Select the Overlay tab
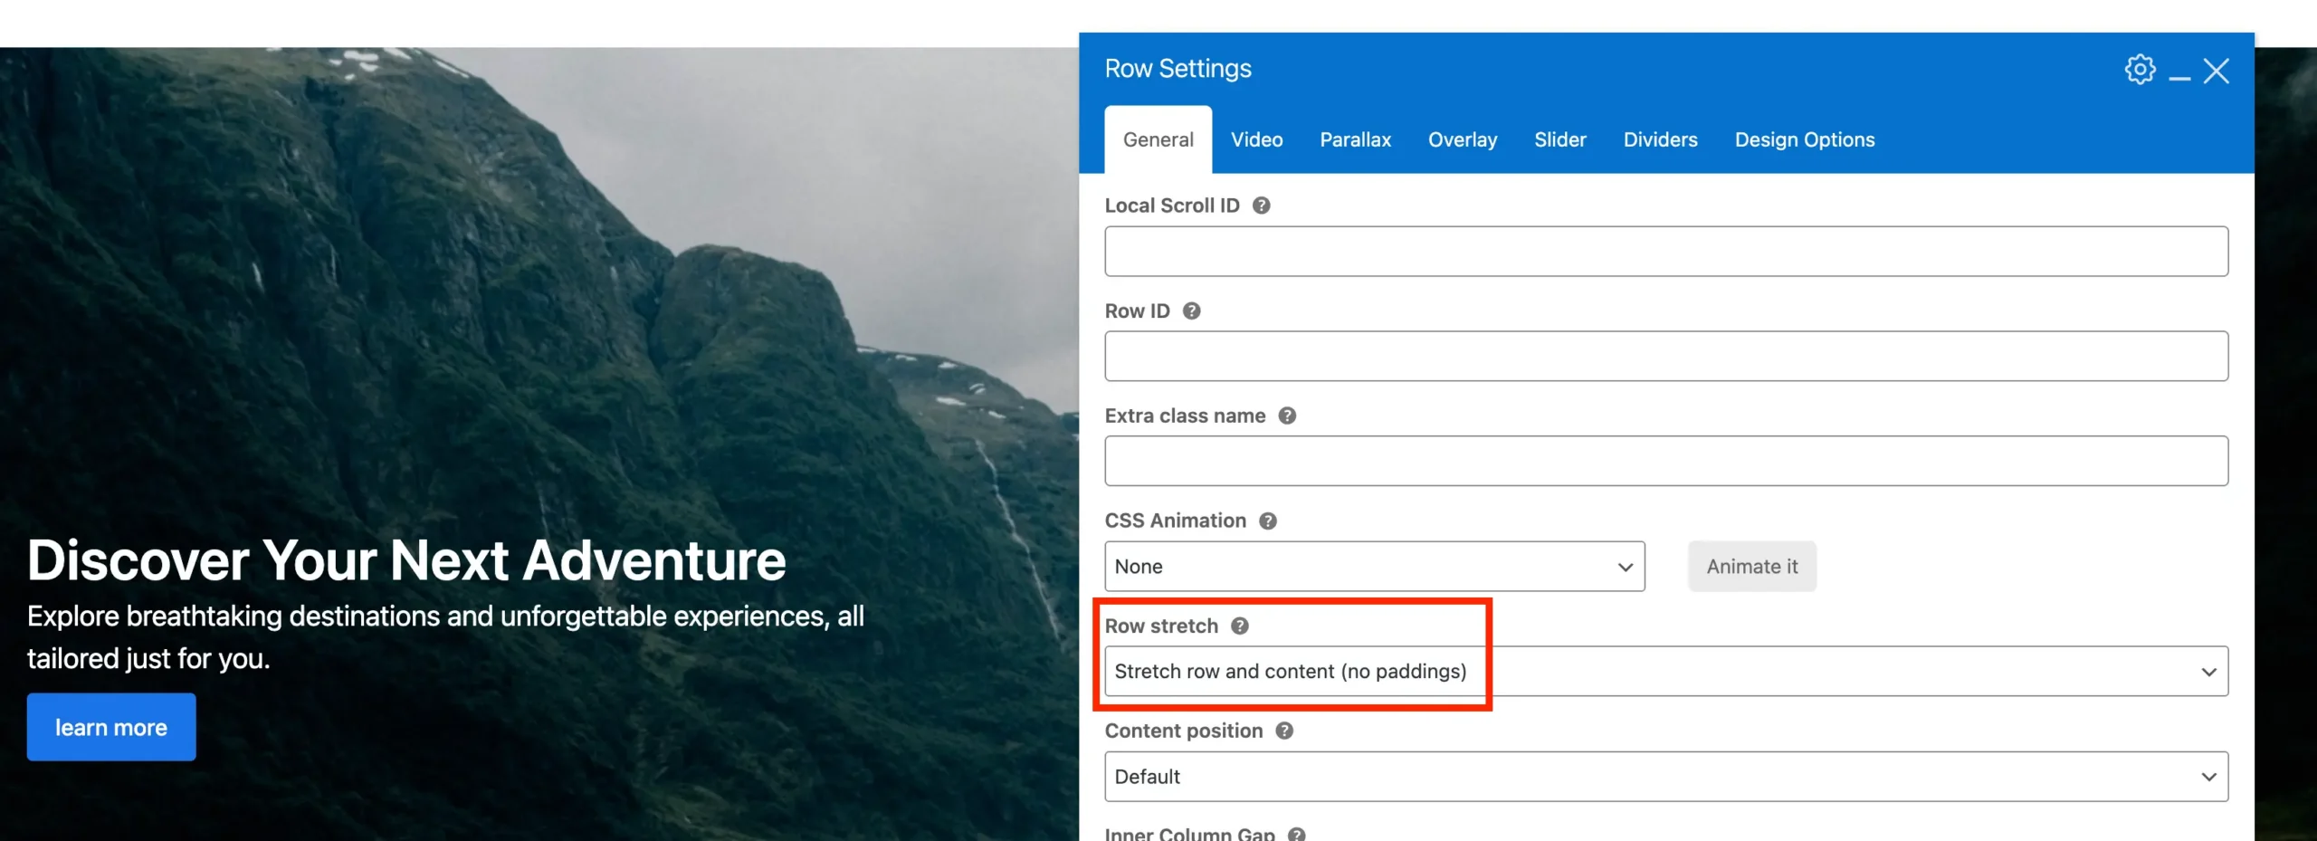The width and height of the screenshot is (2317, 841). (1463, 139)
